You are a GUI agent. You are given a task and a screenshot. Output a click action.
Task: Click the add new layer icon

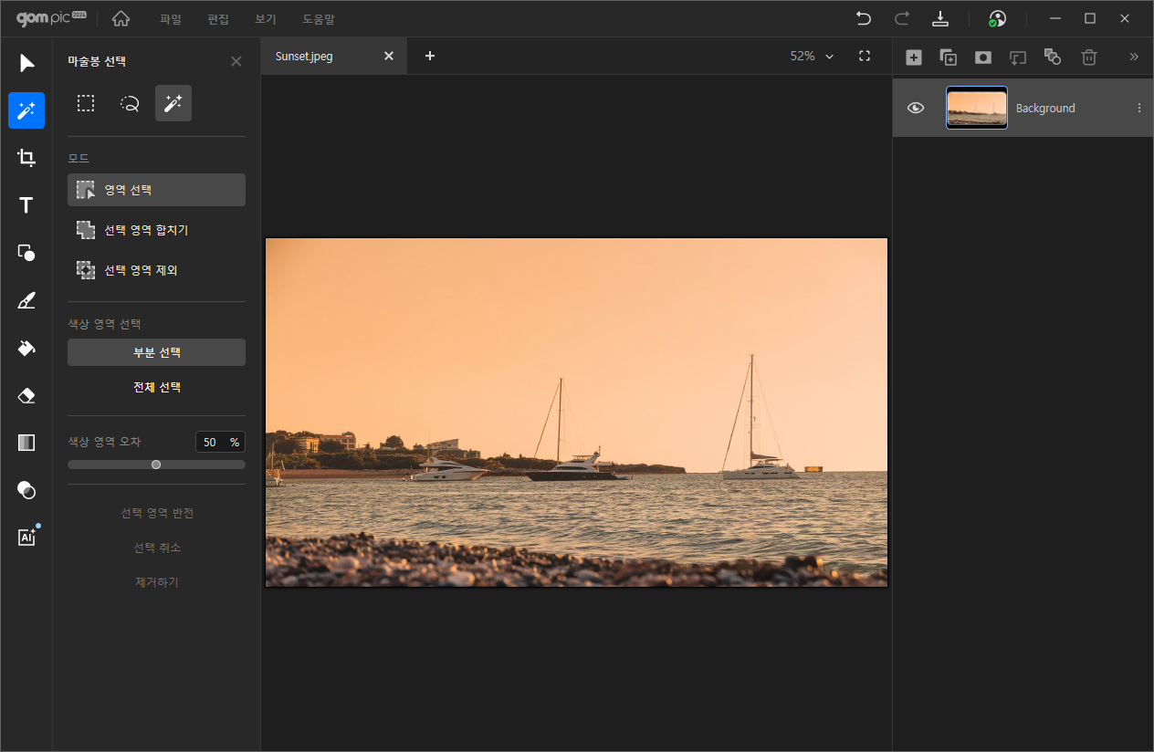coord(913,57)
